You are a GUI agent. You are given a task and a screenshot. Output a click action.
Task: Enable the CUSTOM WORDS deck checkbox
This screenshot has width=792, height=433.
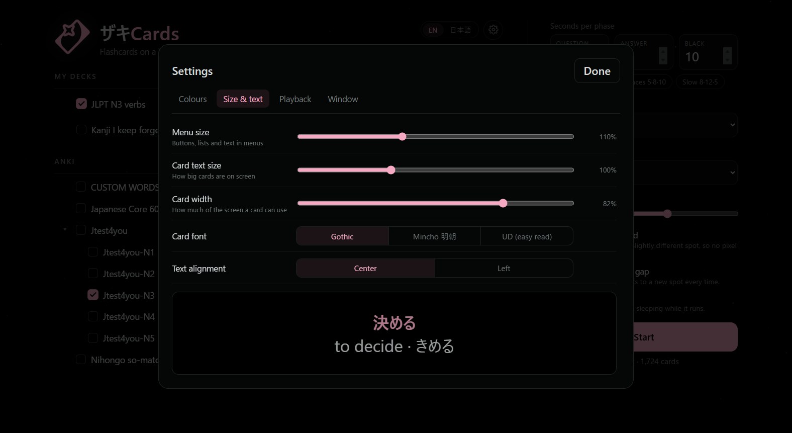[81, 187]
